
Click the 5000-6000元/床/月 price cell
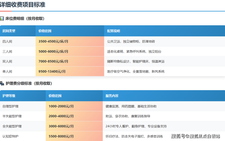pos(53,51)
